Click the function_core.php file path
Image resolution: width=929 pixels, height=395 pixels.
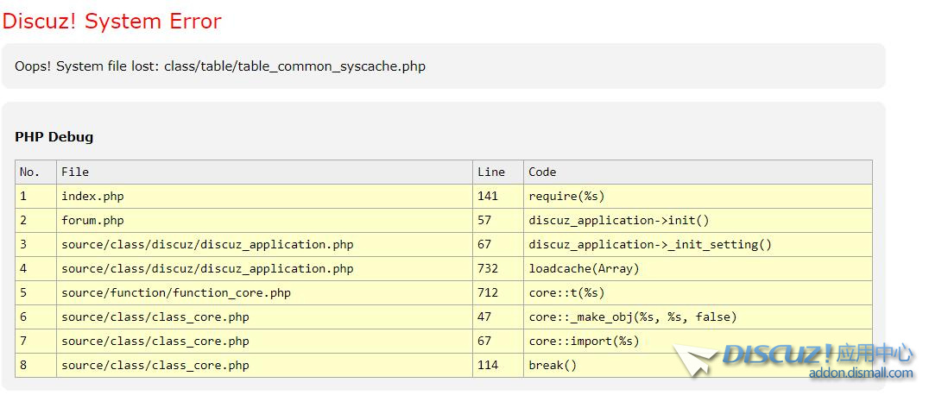(x=176, y=293)
